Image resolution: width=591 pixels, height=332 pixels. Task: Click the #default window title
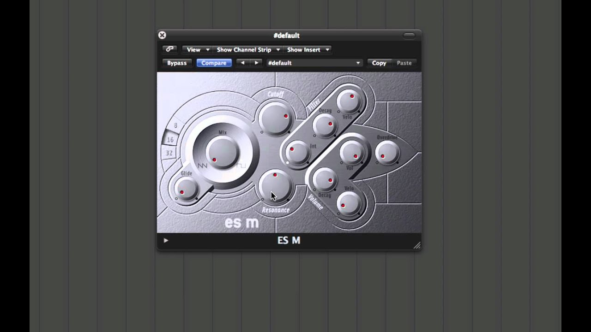tap(286, 36)
